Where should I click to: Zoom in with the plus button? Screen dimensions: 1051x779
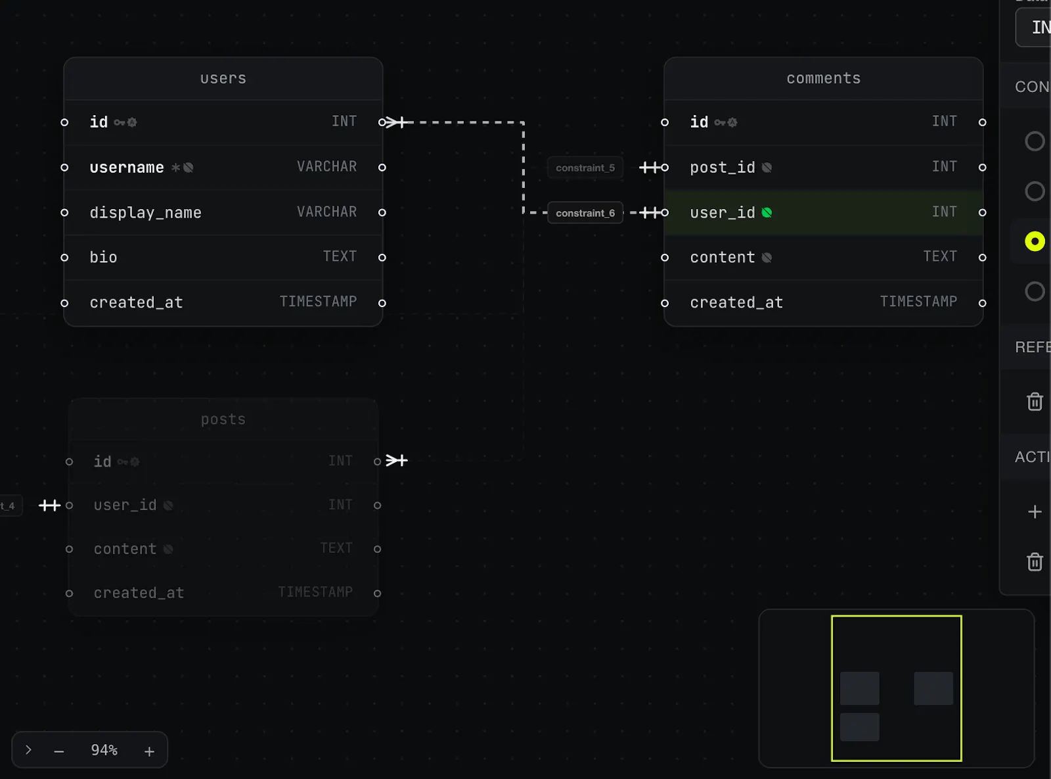[x=149, y=751]
